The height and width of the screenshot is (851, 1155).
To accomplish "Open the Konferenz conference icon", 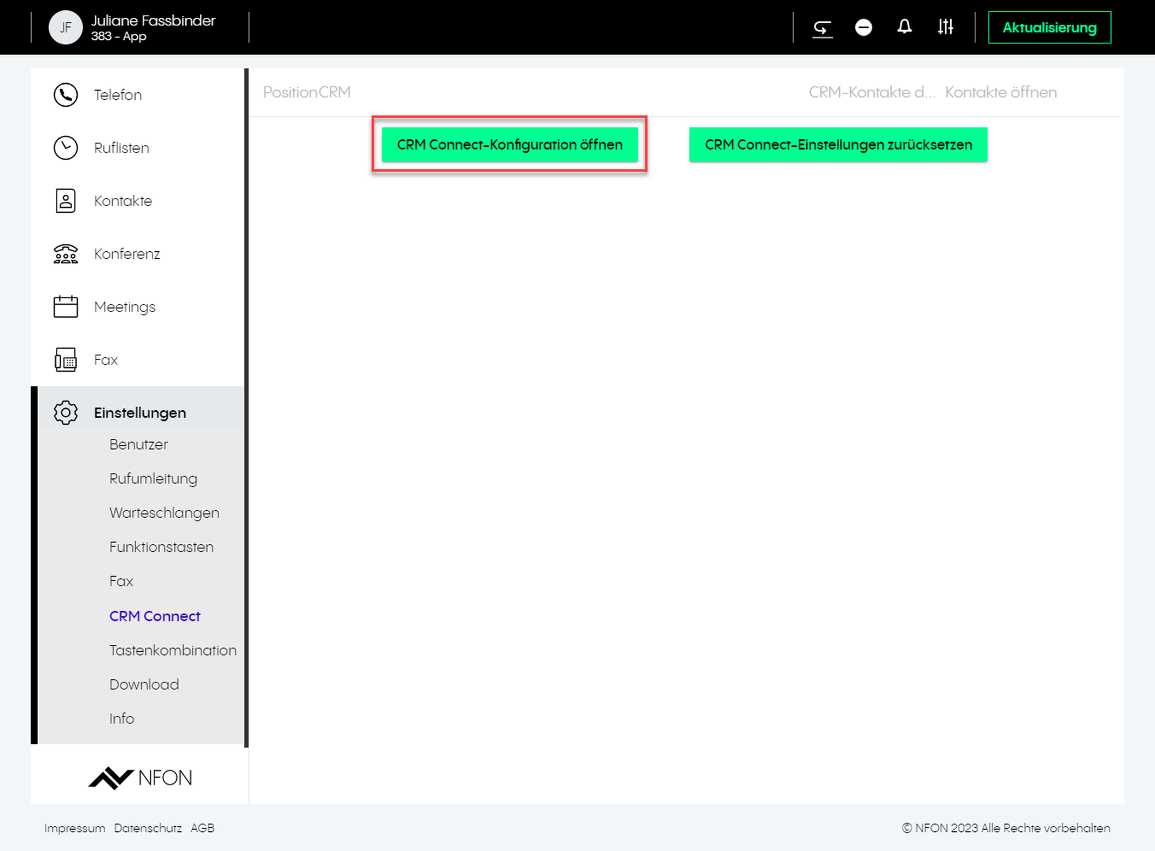I will point(66,254).
